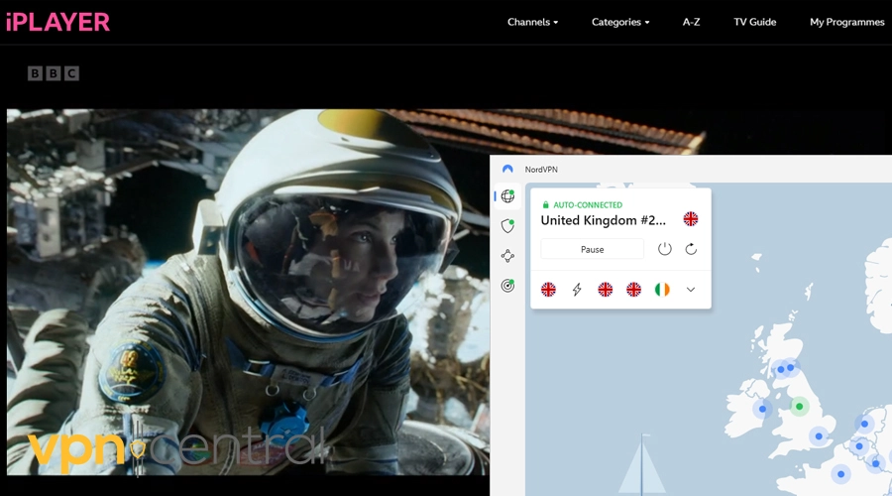Select the Ireland server dot on the map
Image resolution: width=892 pixels, height=496 pixels.
(x=762, y=409)
